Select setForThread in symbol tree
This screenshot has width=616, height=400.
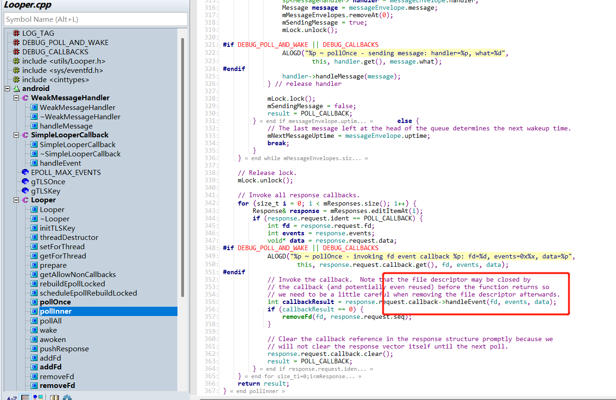[x=62, y=247]
